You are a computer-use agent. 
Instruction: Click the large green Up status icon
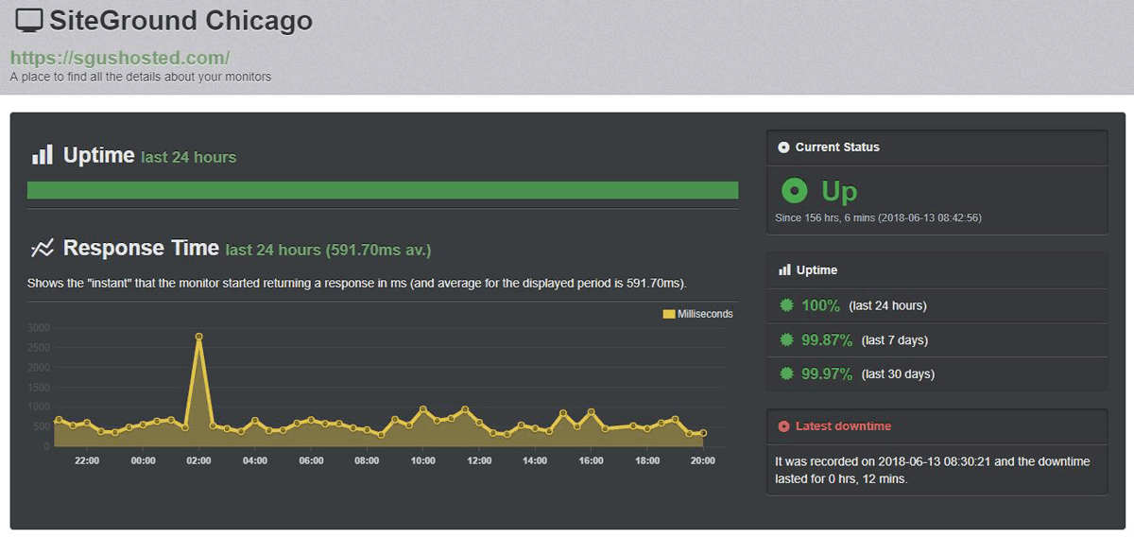(x=795, y=191)
